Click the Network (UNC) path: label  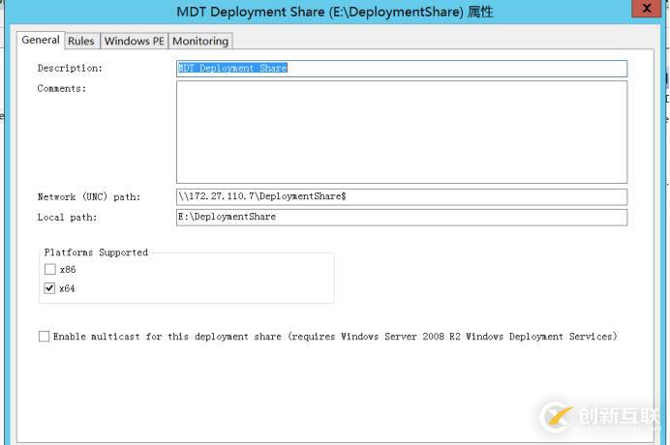(89, 197)
